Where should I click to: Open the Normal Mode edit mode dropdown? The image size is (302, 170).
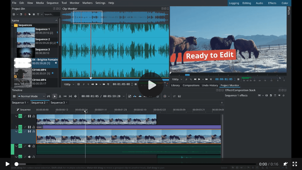click(31, 96)
